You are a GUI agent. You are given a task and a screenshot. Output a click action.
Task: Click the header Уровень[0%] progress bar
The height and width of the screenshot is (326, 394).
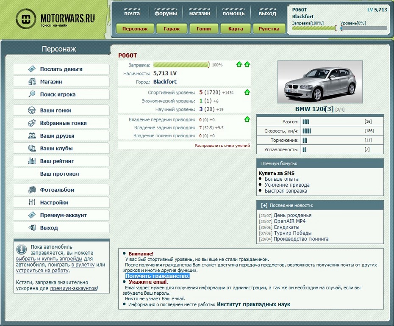[363, 28]
